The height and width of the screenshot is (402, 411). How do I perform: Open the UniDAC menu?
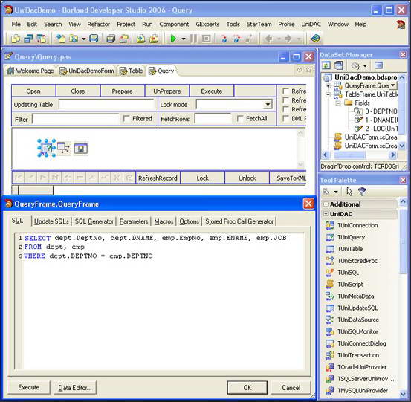click(311, 24)
